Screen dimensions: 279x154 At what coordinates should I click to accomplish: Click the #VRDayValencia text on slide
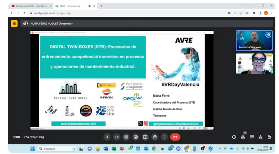pyautogui.click(x=180, y=85)
